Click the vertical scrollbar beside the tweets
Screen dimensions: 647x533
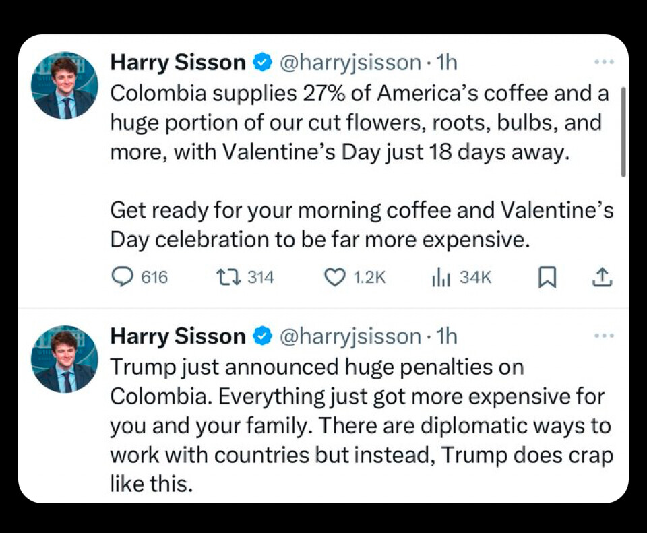(x=623, y=131)
